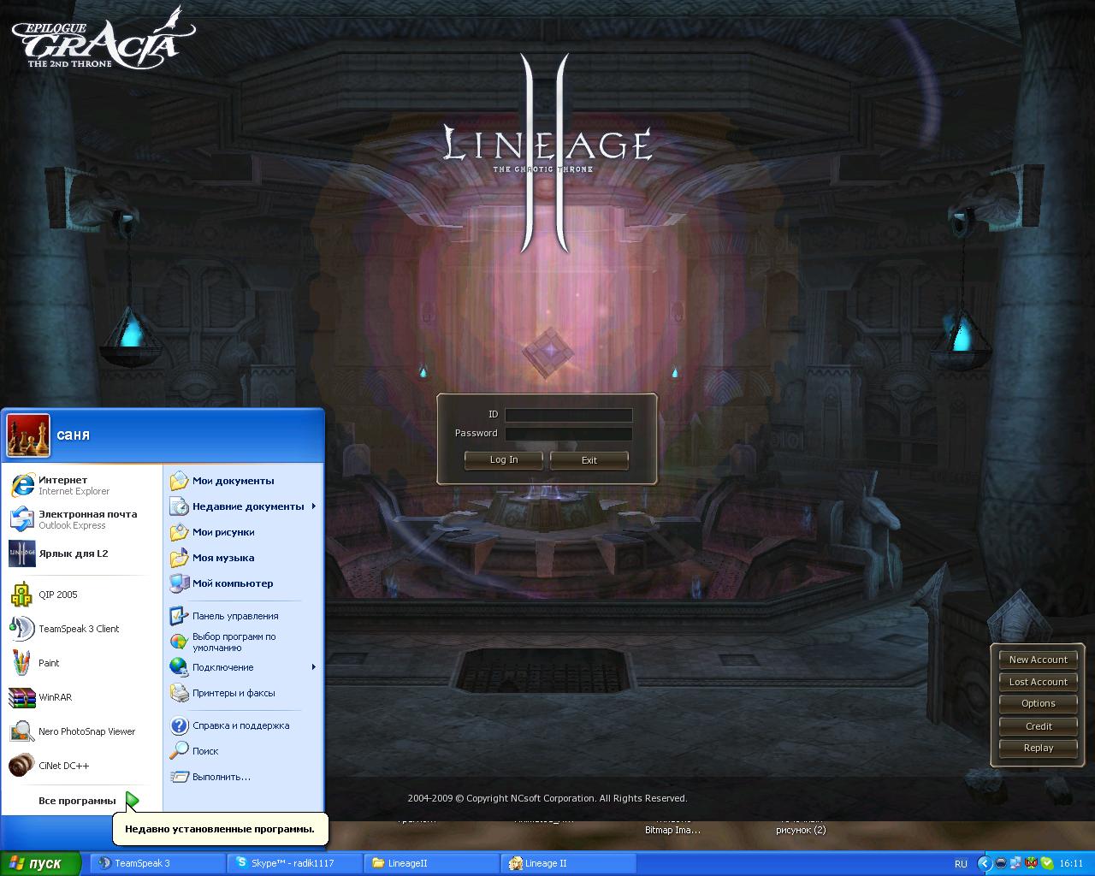The height and width of the screenshot is (876, 1095).
Task: Open Выбор программ по умолчанию
Action: click(x=243, y=642)
